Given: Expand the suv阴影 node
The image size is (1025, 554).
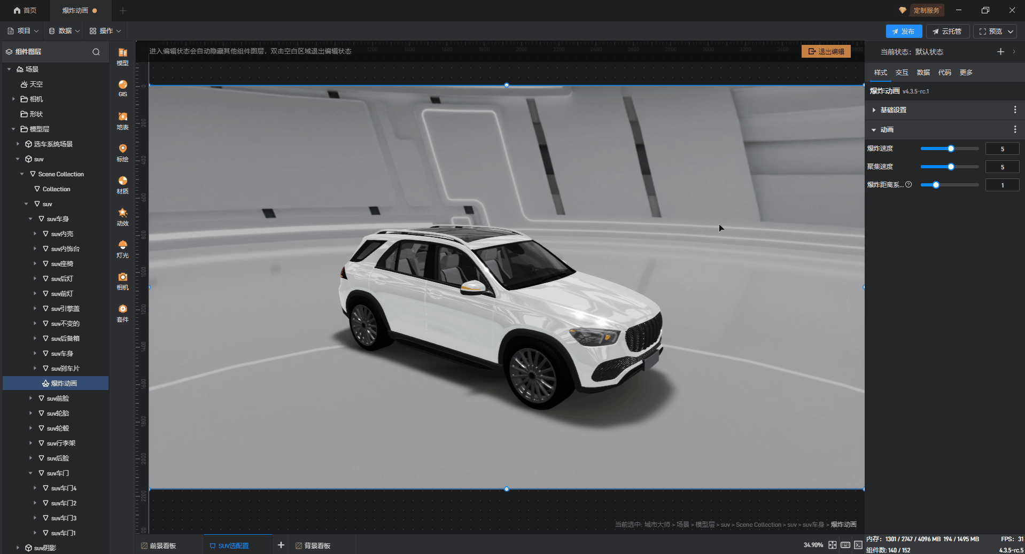Looking at the screenshot, I should (x=18, y=548).
